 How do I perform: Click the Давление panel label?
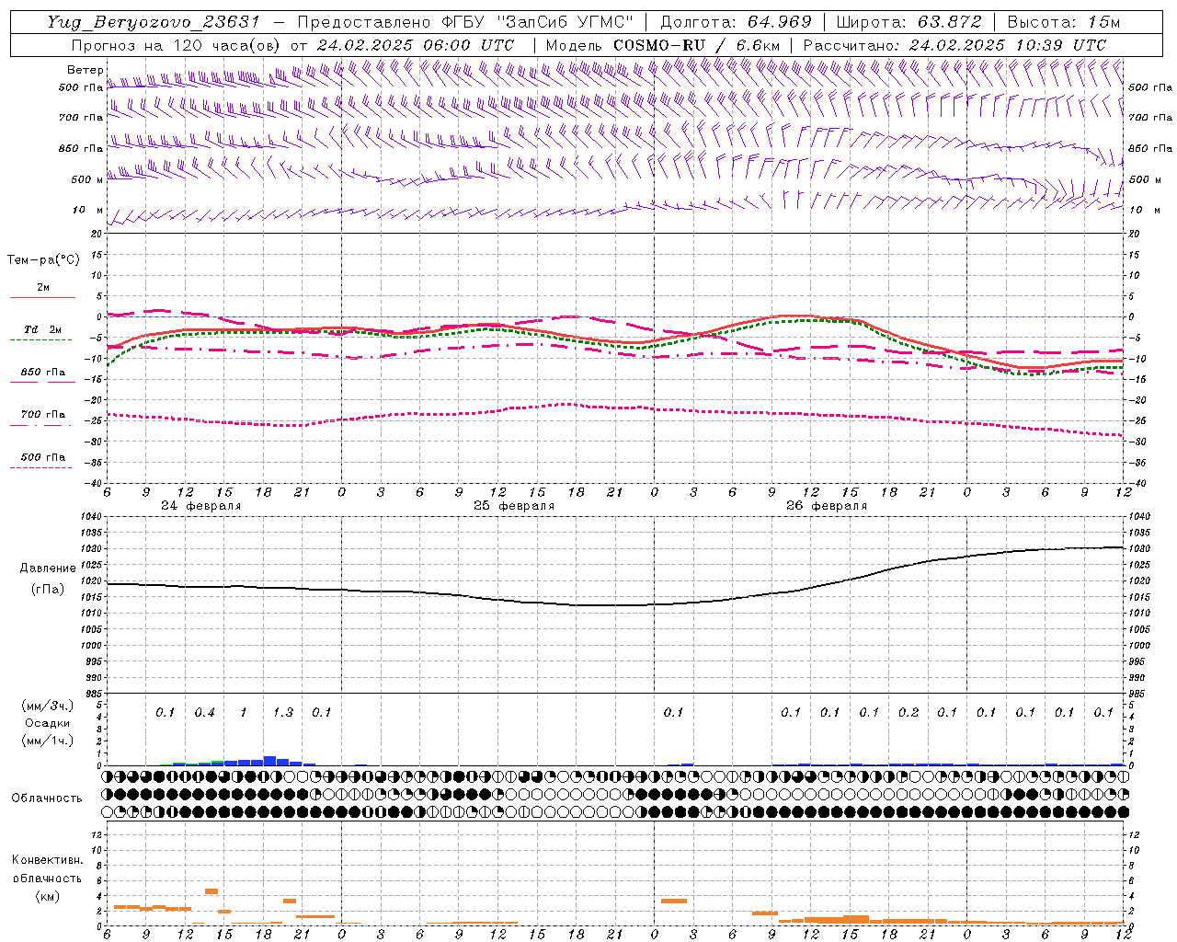(48, 569)
